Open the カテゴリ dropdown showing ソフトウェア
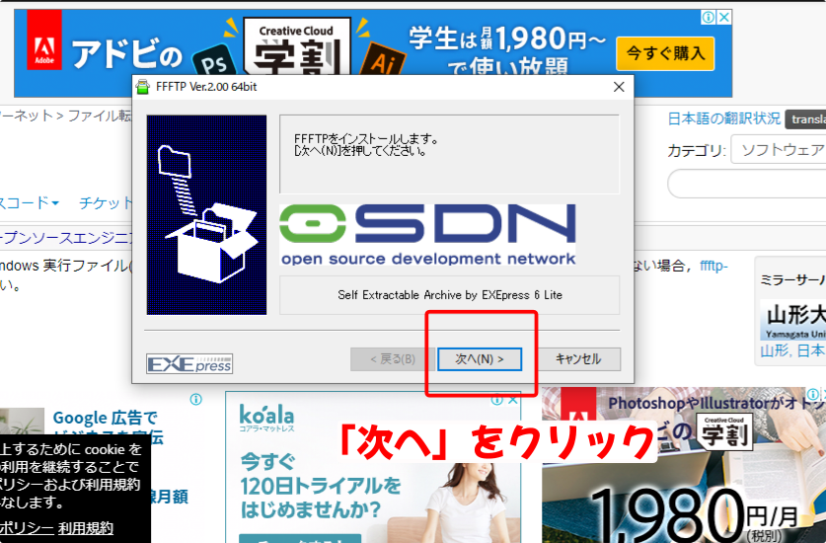The image size is (826, 543). [779, 150]
